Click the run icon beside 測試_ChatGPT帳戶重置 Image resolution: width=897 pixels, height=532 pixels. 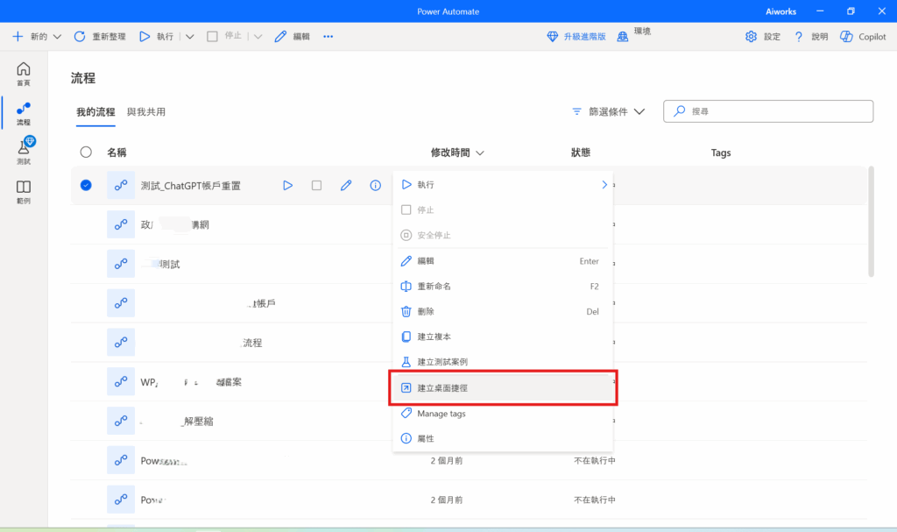point(287,185)
